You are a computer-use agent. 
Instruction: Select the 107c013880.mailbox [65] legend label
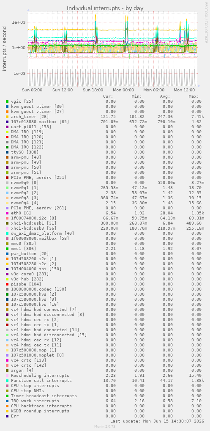40,121
